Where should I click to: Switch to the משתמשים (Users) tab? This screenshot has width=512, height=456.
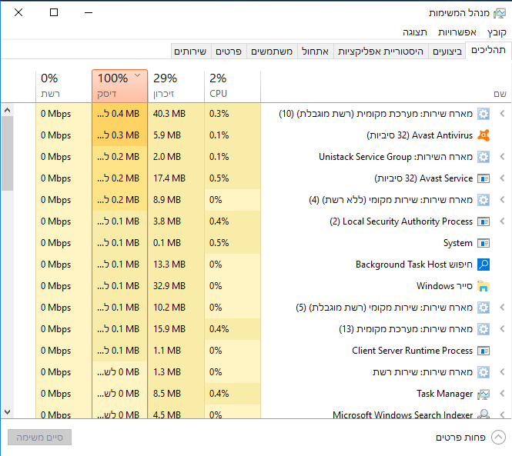click(272, 52)
